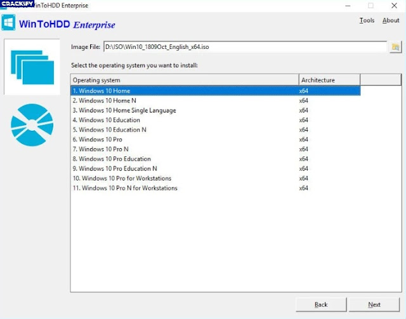The width and height of the screenshot is (406, 319).
Task: Select 11. Windows 10 Pro N for Workstations
Action: (x=216, y=188)
